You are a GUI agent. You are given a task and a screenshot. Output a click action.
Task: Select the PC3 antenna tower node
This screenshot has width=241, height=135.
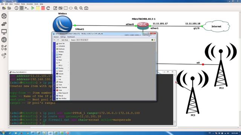click(192, 92)
